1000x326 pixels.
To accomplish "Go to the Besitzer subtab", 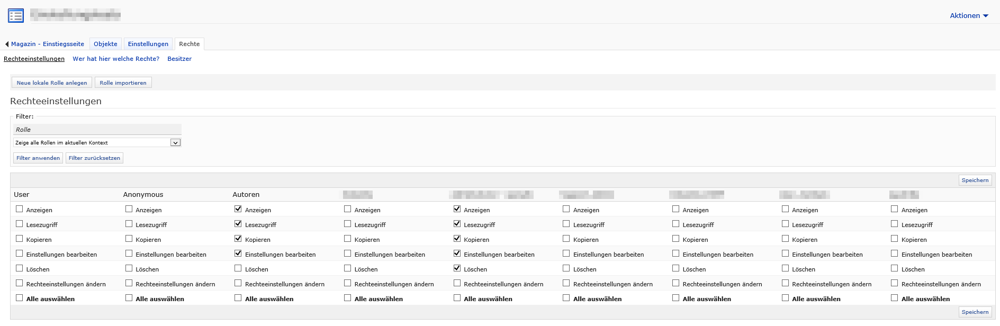I will pyautogui.click(x=179, y=59).
